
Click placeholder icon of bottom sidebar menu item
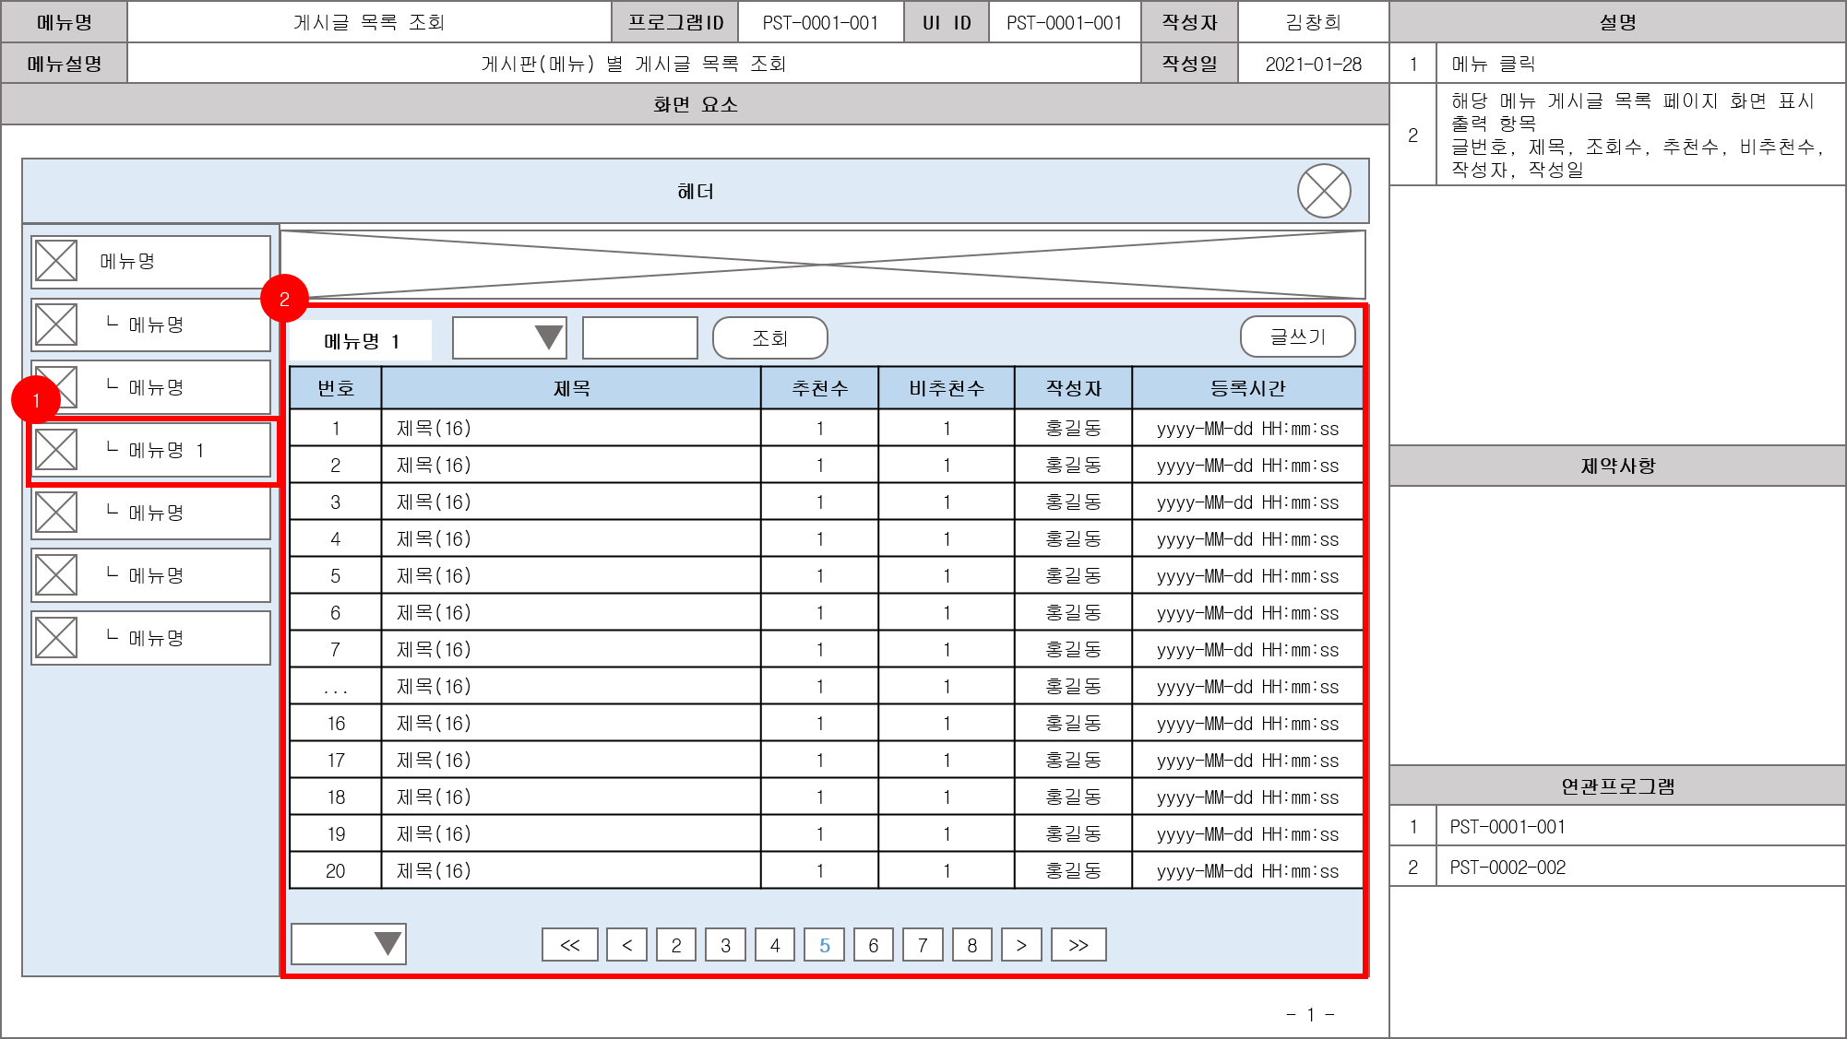[56, 638]
